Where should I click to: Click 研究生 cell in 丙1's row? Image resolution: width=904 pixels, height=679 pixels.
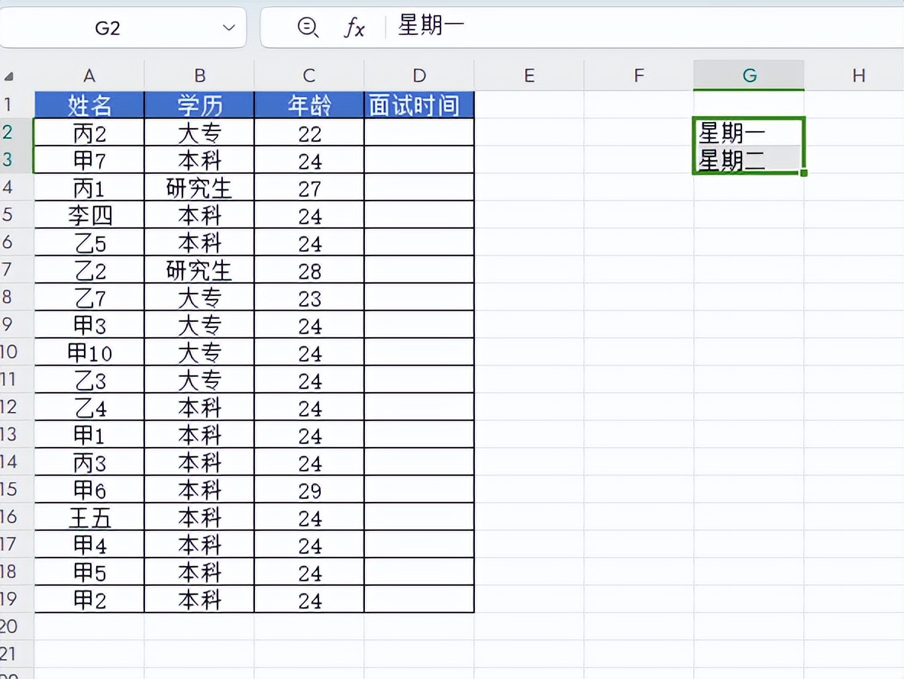click(x=199, y=187)
